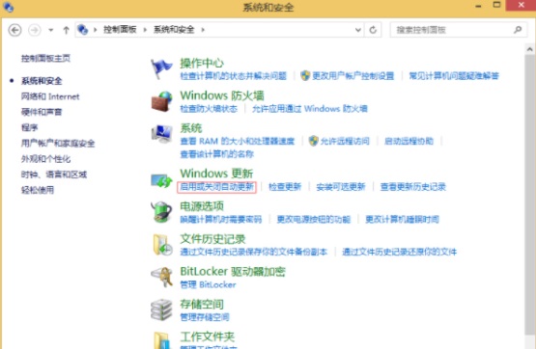Expand the chevron after 系统和安全 in the breadcrumb

point(203,30)
